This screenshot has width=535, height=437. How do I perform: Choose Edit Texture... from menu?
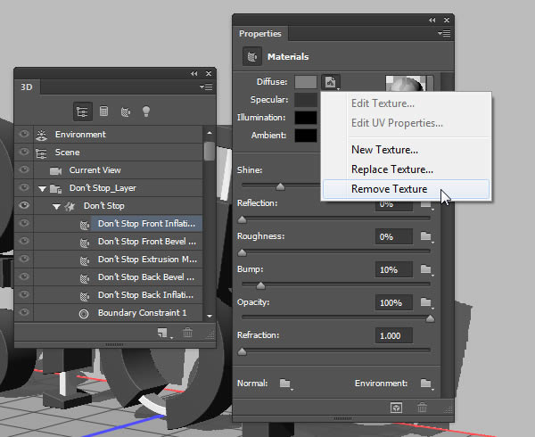click(383, 103)
